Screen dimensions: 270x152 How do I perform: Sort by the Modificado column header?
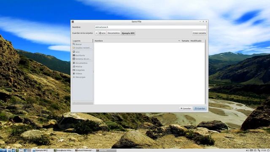196,41
